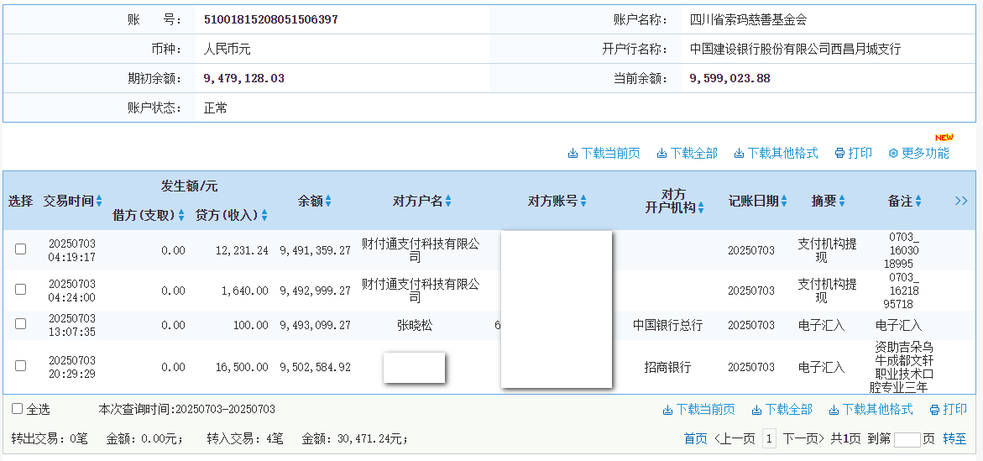Focus the go-to page number field
This screenshot has height=461, width=983.
click(x=907, y=439)
